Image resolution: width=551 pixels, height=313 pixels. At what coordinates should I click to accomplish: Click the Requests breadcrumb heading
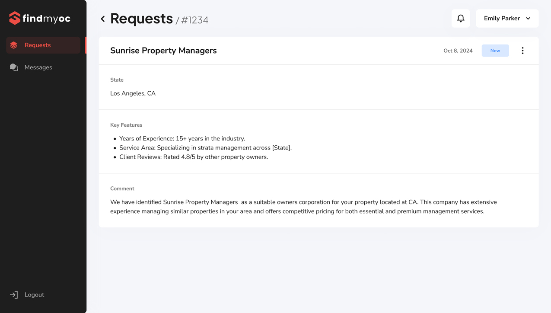pyautogui.click(x=141, y=19)
